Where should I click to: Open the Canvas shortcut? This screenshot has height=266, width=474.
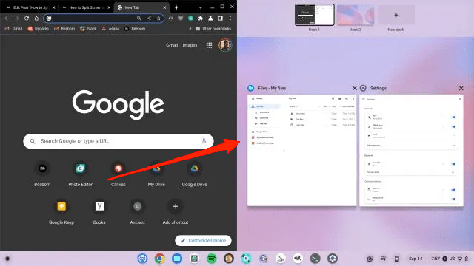118,174
